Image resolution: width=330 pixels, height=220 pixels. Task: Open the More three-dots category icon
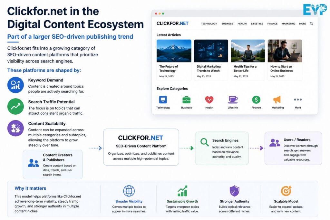pos(298,100)
